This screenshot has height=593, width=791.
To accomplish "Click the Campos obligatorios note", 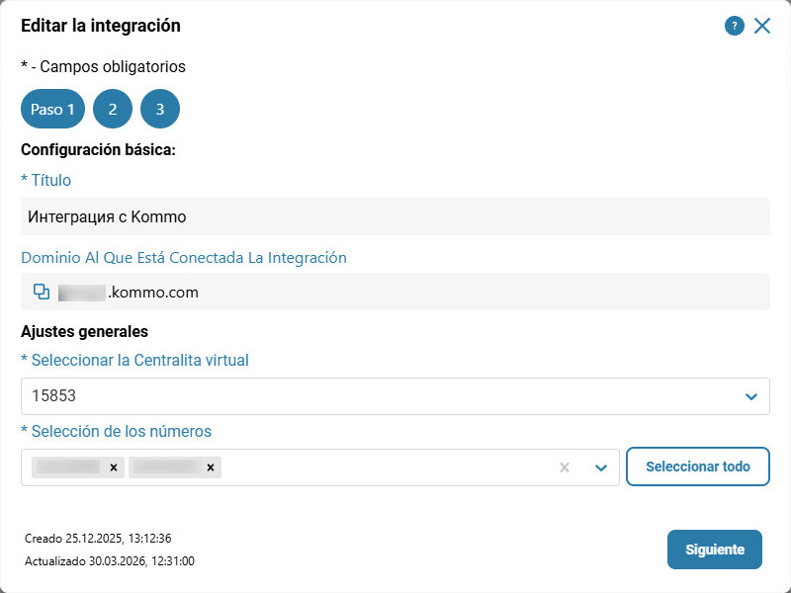I will click(103, 66).
